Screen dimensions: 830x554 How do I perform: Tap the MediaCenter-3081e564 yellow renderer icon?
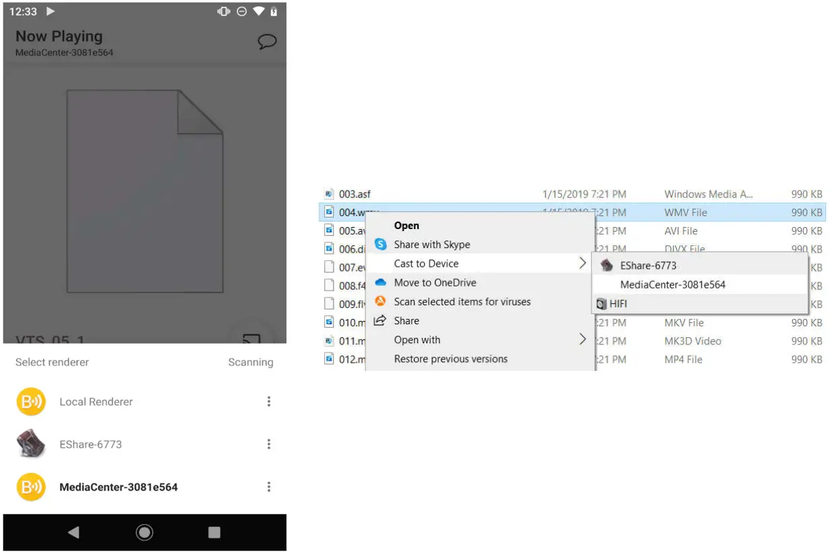tap(31, 487)
